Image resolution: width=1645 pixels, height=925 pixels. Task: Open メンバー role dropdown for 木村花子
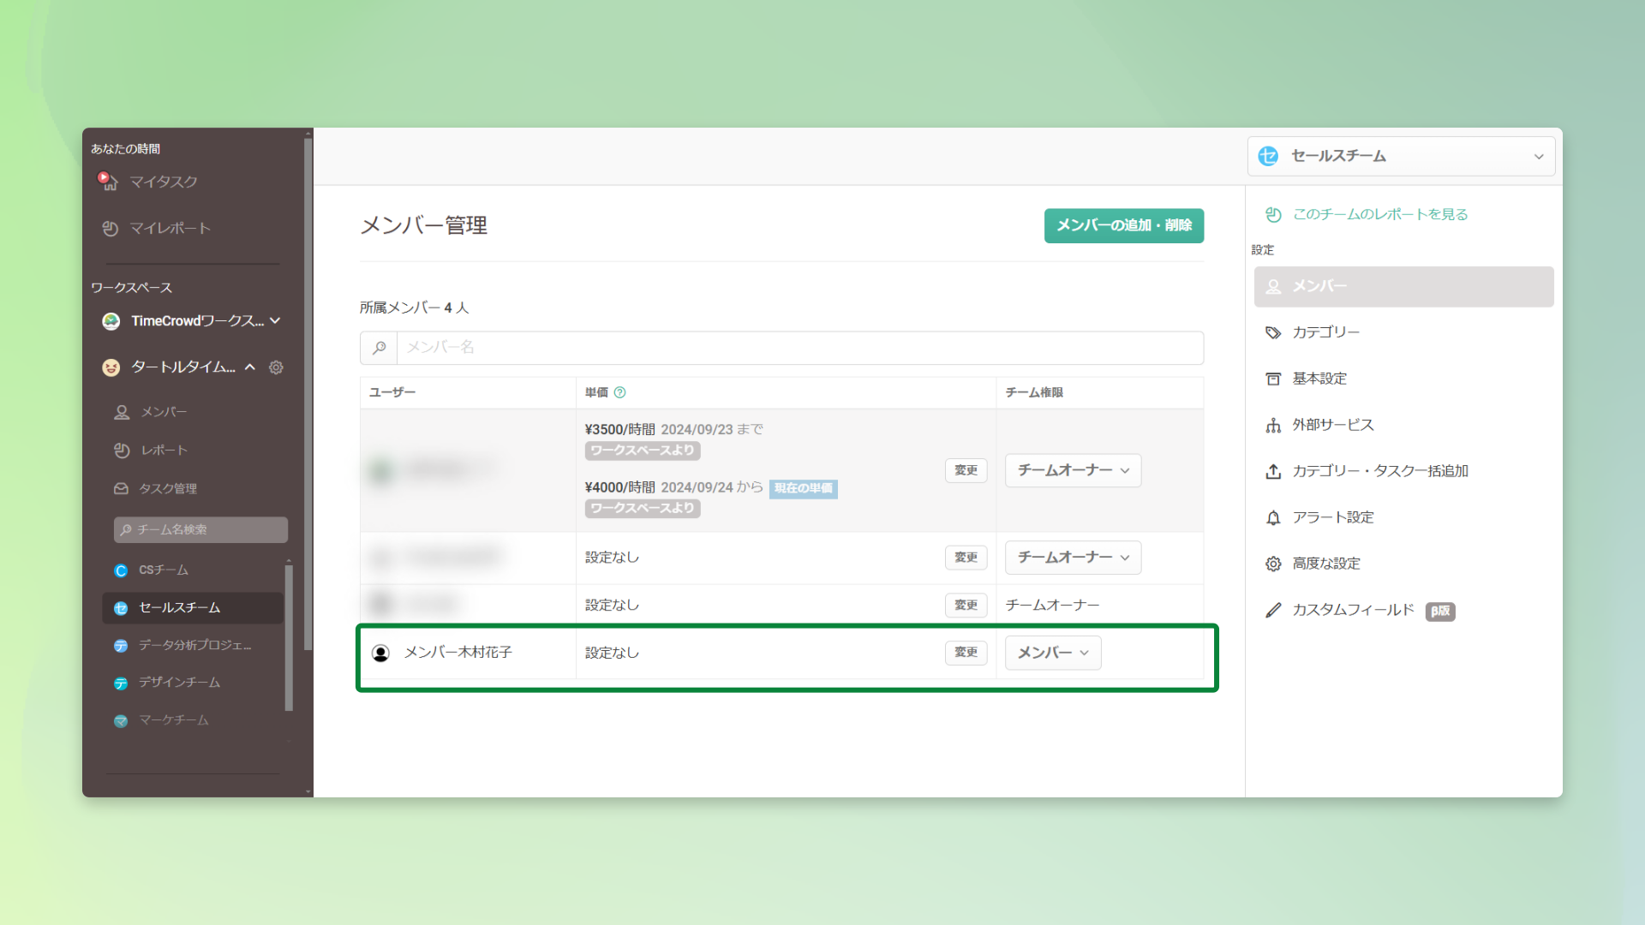pyautogui.click(x=1052, y=653)
